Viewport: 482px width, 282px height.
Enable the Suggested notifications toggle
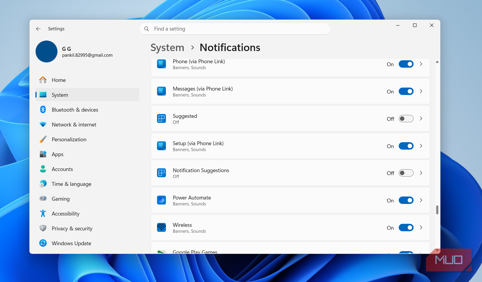click(x=406, y=119)
